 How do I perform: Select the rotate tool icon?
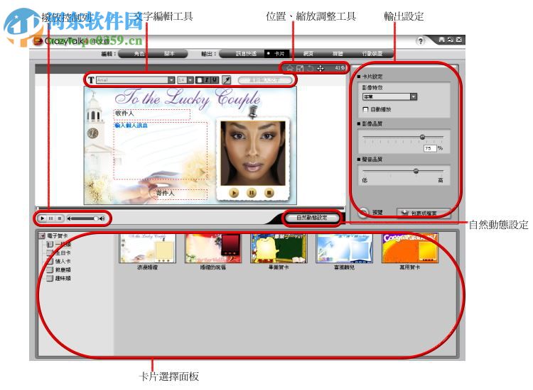tap(310, 68)
